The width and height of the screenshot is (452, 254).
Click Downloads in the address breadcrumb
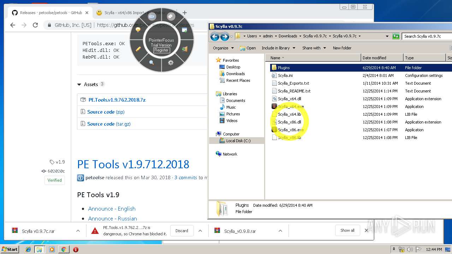(x=288, y=36)
